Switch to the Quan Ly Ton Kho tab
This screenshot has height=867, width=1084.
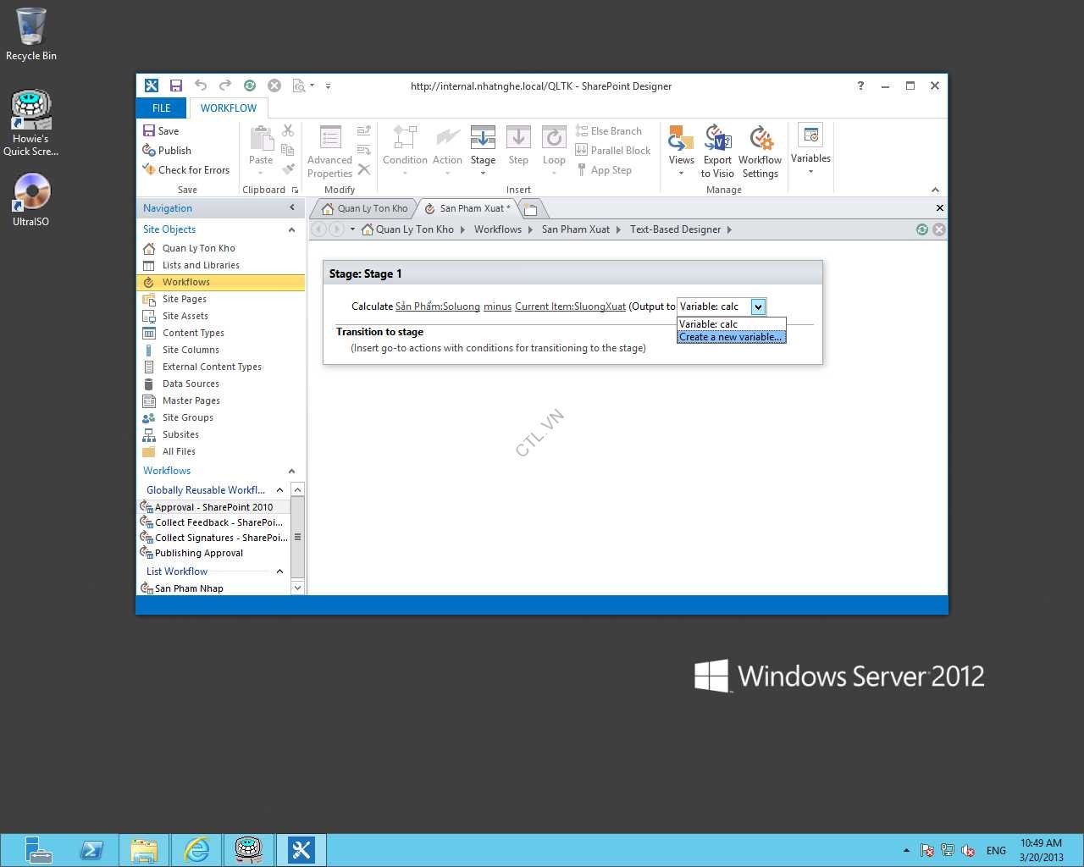click(x=364, y=208)
